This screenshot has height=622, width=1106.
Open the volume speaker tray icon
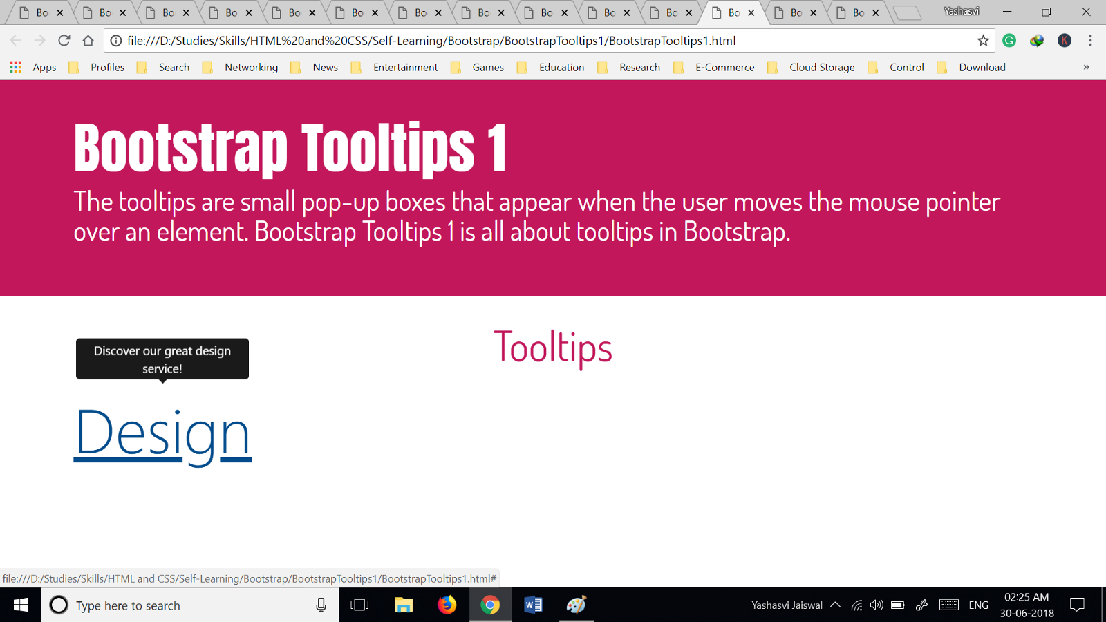tap(877, 605)
